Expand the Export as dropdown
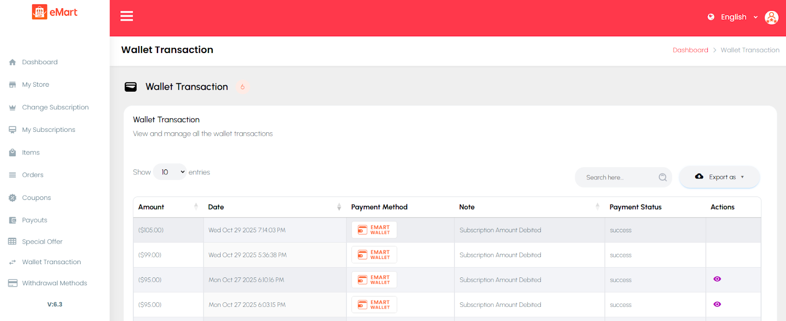 click(720, 177)
